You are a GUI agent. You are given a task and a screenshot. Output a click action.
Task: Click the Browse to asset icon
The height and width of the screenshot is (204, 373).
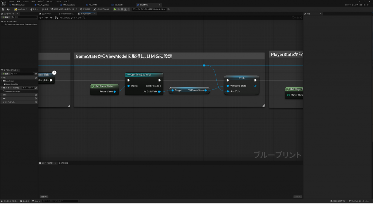tap(8, 9)
